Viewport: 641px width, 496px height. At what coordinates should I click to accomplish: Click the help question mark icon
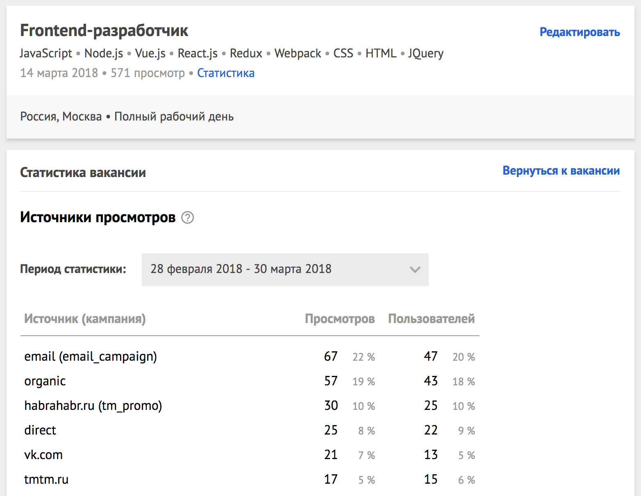point(187,217)
